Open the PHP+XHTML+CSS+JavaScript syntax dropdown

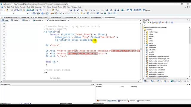68,21
